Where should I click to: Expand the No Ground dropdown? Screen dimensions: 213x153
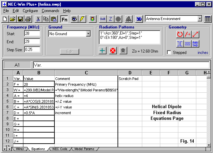click(x=88, y=34)
